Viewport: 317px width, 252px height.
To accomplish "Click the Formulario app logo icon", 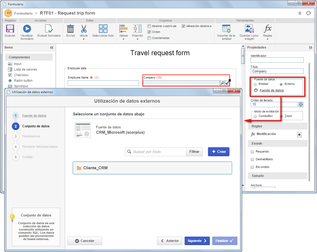I will (8, 13).
